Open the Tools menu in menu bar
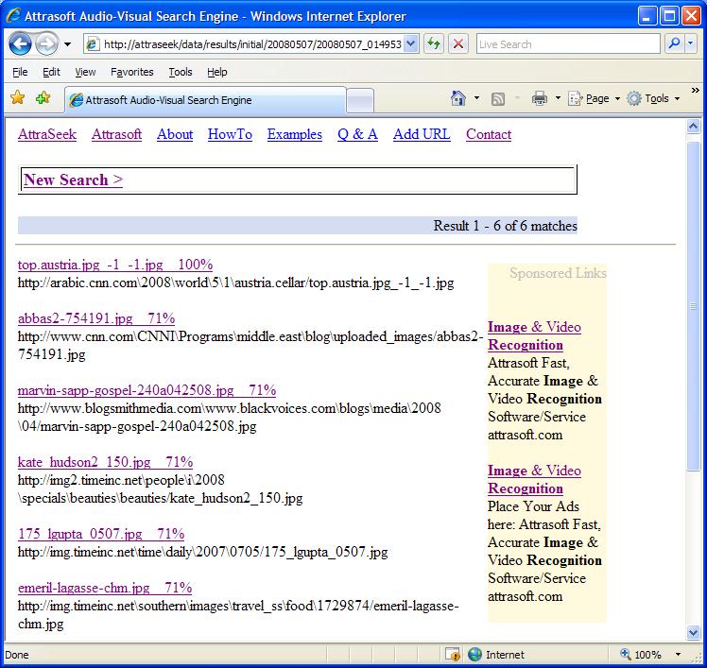This screenshot has height=668, width=707. [x=181, y=72]
